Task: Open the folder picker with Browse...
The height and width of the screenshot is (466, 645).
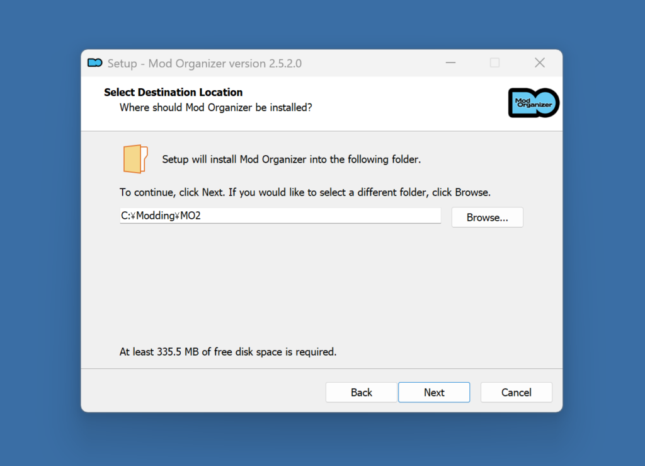Action: click(x=487, y=217)
